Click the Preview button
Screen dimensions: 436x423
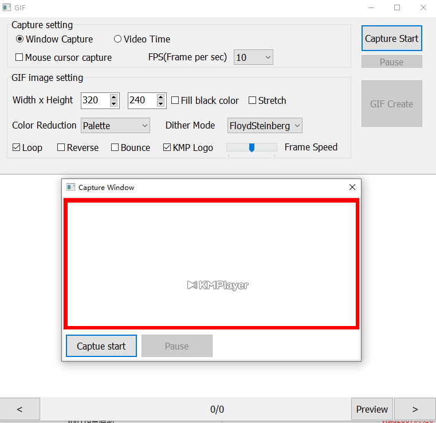(x=372, y=409)
